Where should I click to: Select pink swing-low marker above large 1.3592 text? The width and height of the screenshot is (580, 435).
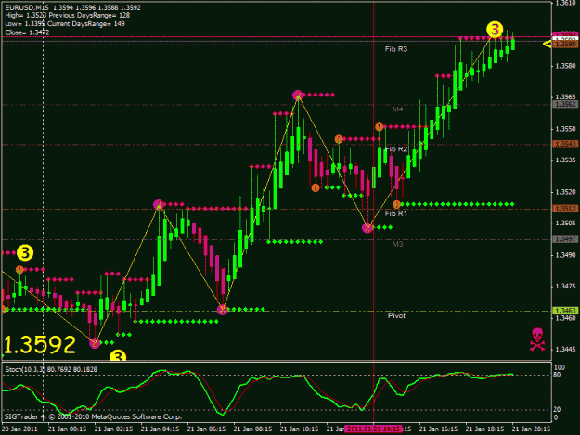click(95, 343)
